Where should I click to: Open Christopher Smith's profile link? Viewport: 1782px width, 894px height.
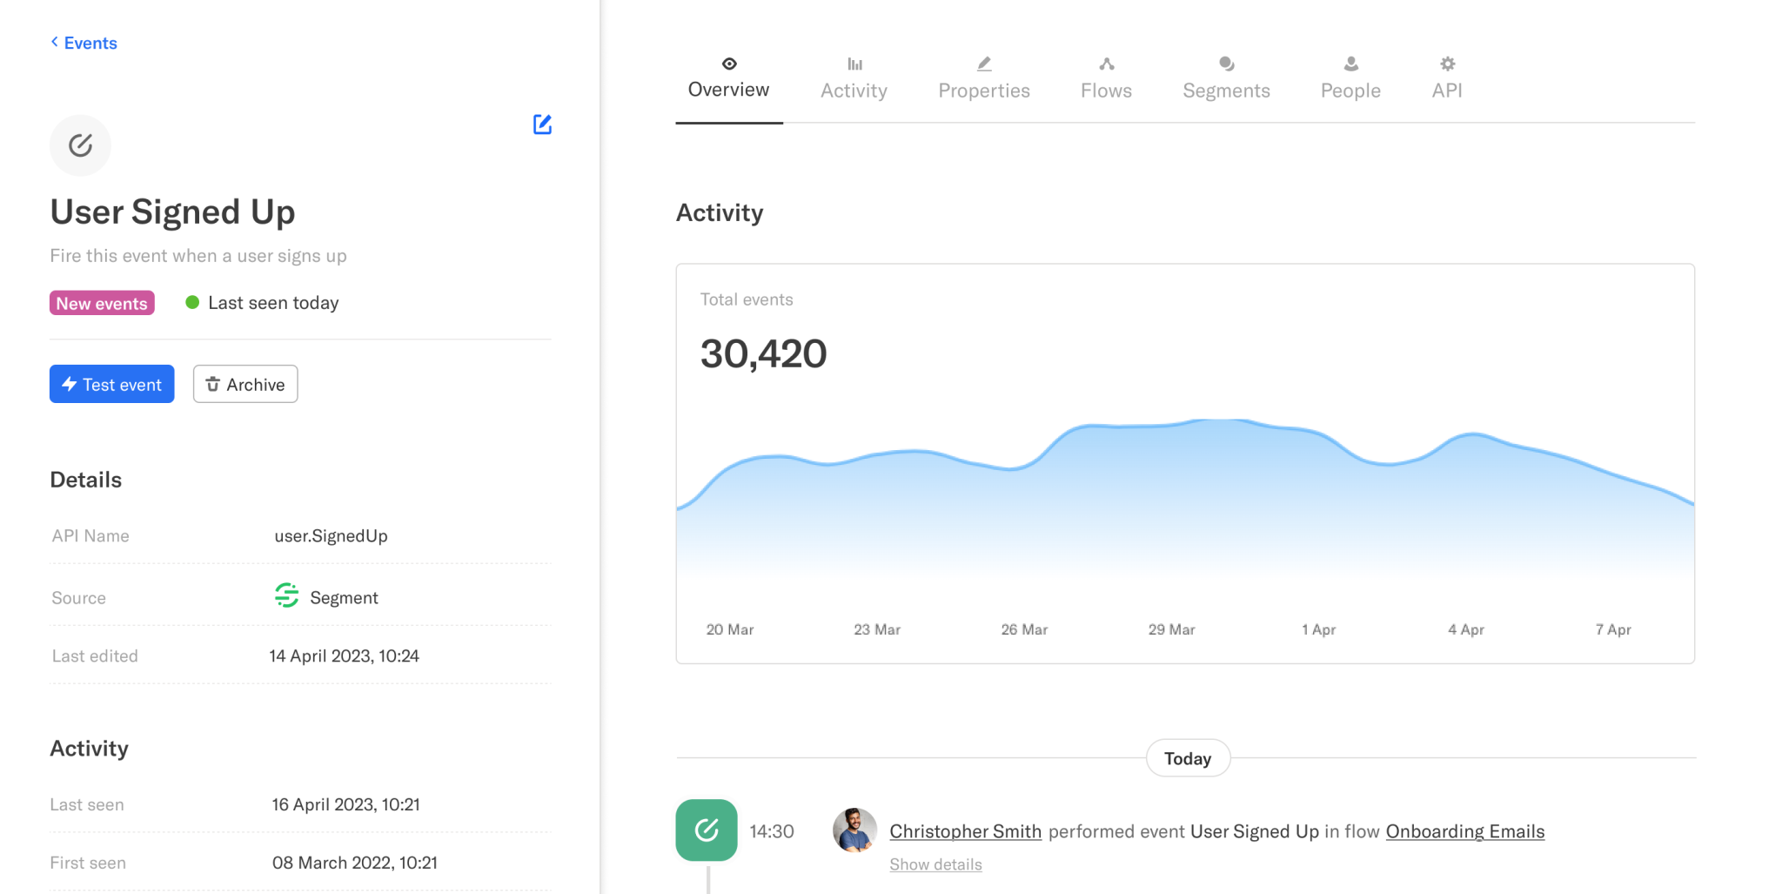pos(965,831)
